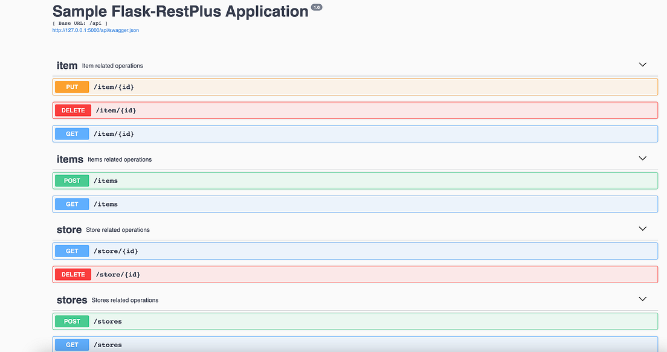Click the GET badge for /items

point(72,204)
